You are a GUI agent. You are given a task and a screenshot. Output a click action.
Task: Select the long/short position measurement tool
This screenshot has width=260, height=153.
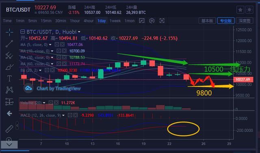[9, 102]
